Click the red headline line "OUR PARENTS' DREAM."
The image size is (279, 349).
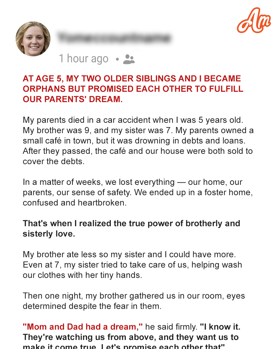pyautogui.click(x=73, y=99)
